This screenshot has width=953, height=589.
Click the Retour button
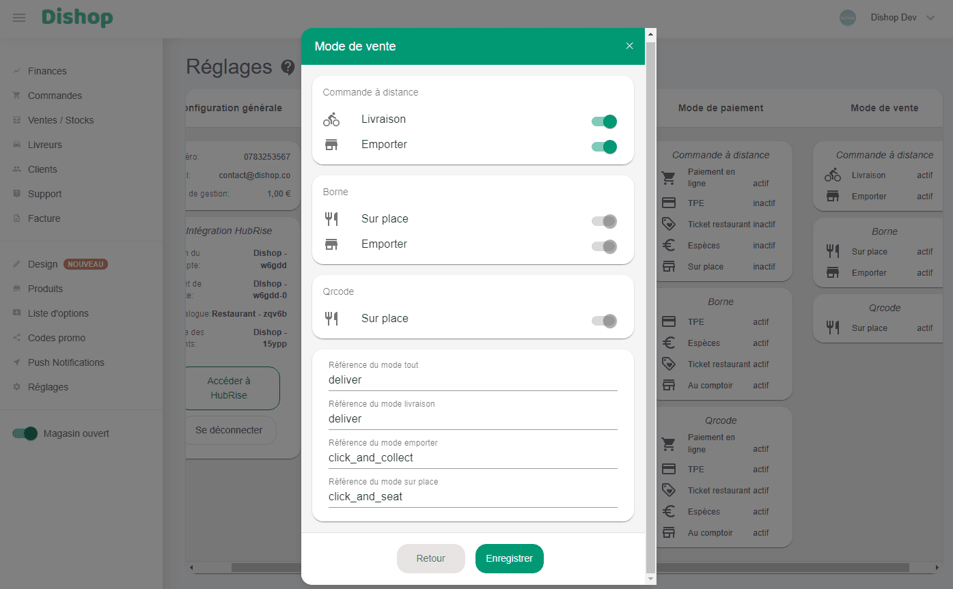pos(431,558)
